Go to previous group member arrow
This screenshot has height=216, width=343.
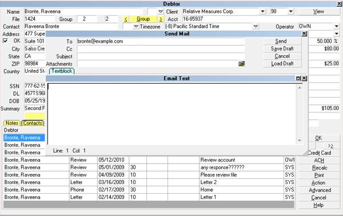[x=126, y=19]
